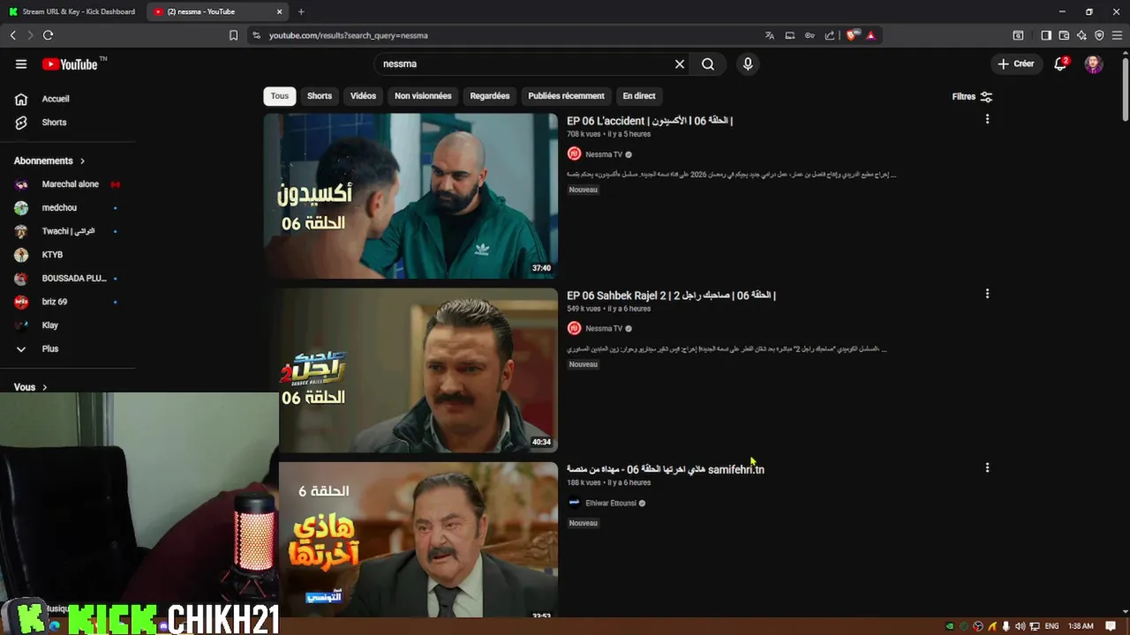Select the Publiées récemment chip

(x=566, y=95)
